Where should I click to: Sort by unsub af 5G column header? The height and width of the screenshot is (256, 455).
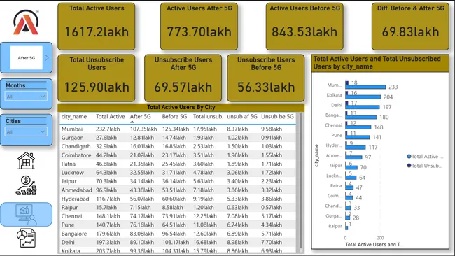pyautogui.click(x=242, y=117)
